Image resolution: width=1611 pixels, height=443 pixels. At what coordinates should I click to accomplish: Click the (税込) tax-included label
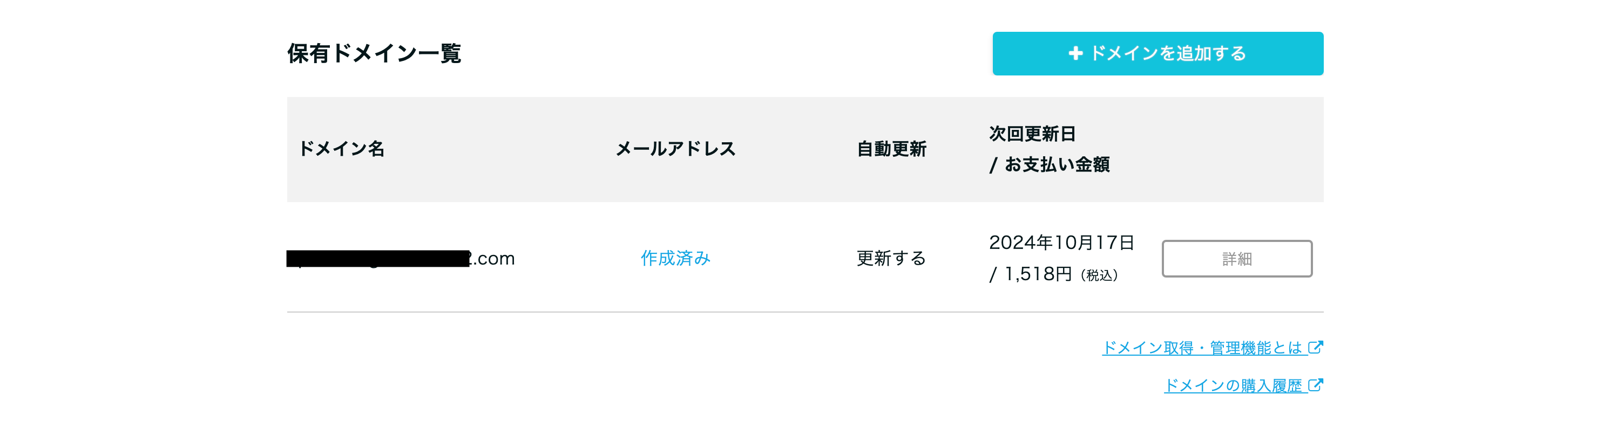pyautogui.click(x=1099, y=276)
